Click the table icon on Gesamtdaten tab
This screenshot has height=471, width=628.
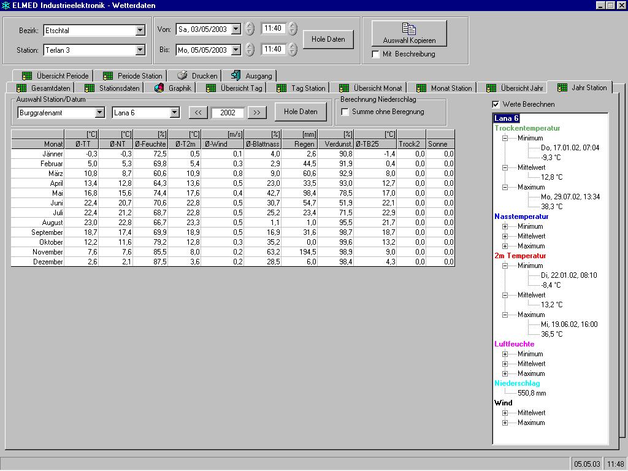tap(21, 88)
